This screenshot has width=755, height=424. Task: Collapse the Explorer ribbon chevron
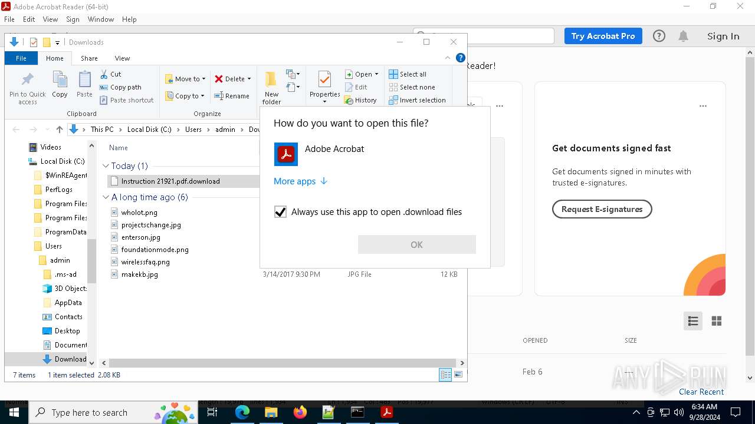click(448, 58)
